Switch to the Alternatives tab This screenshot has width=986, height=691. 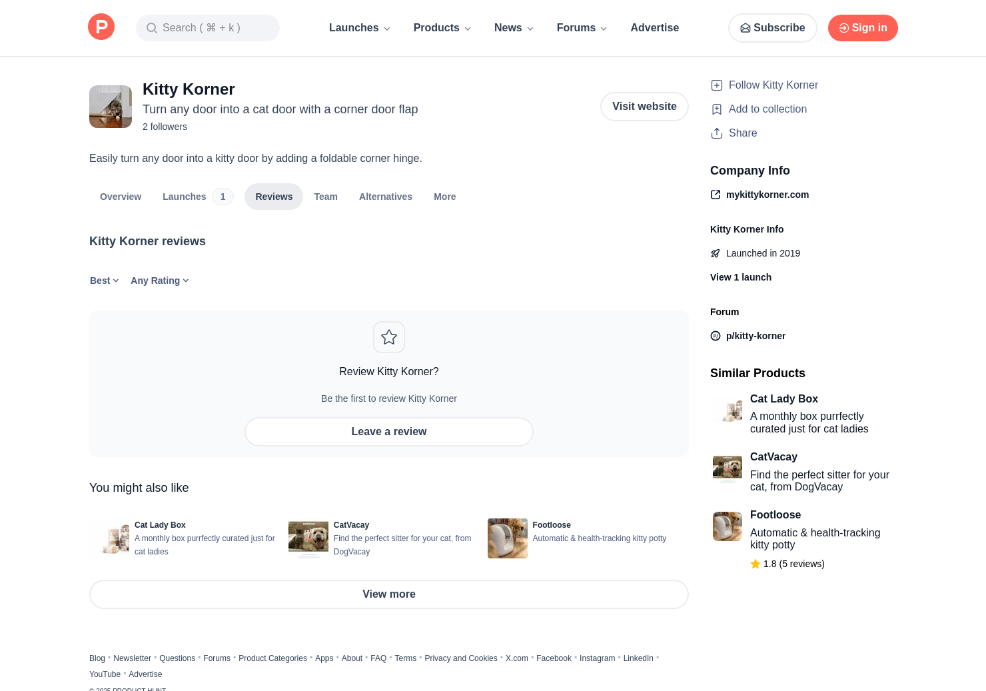coord(386,197)
